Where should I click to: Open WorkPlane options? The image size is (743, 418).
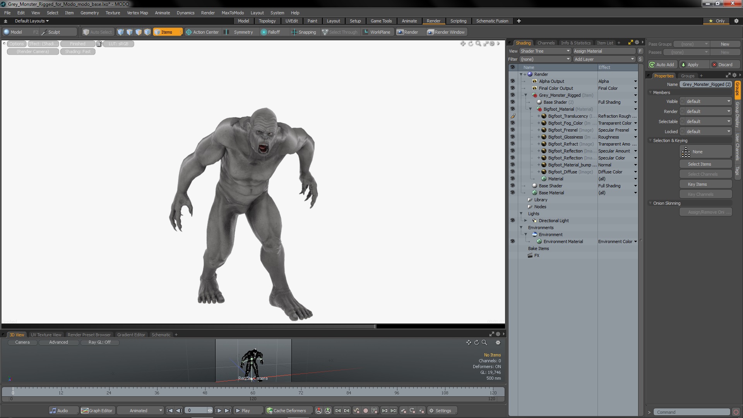377,32
